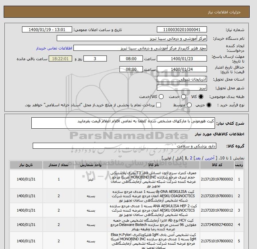Click the goods group field دارو، پزشکی و سلامت
The height and width of the screenshot is (249, 257).
[124, 146]
